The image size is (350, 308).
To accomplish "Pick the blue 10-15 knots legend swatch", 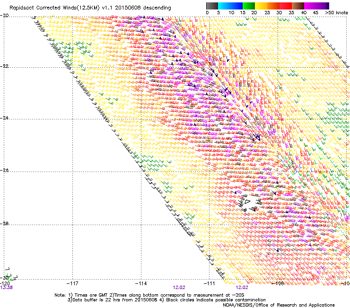I will pos(236,6).
